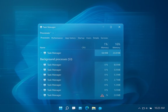Click the icon of the 1.0 MB Task Manager row
The height and width of the screenshot is (112, 168).
click(45, 90)
